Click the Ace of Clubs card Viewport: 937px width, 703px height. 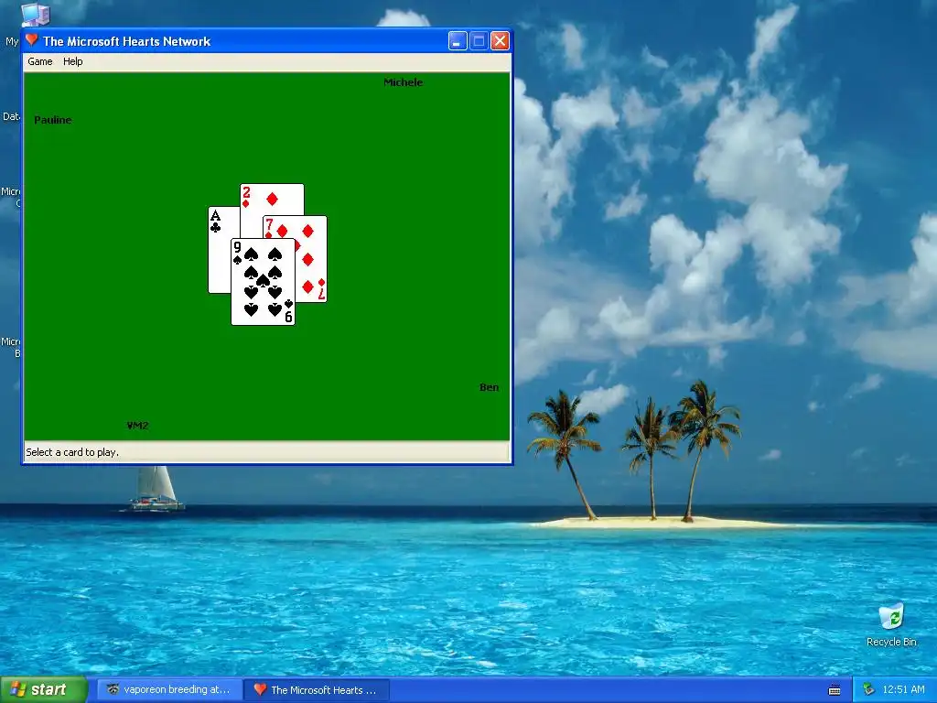[x=220, y=251]
